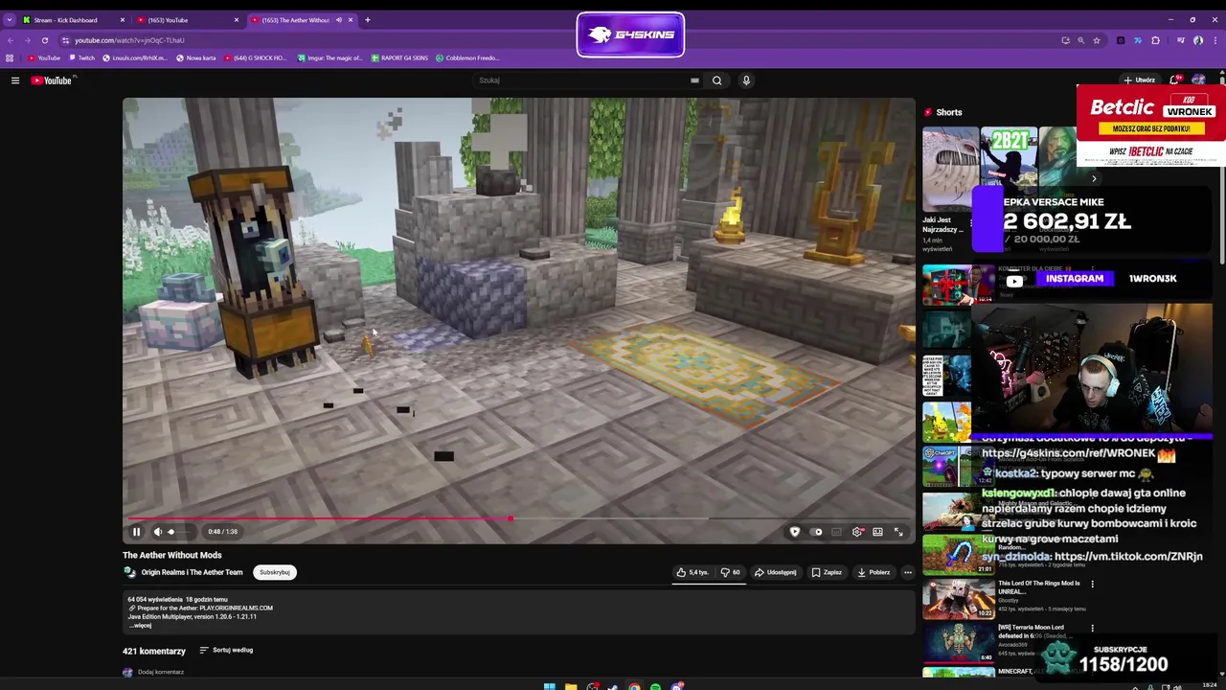Viewport: 1226px width, 690px height.
Task: Switch to theater mode view
Action: pos(877,532)
